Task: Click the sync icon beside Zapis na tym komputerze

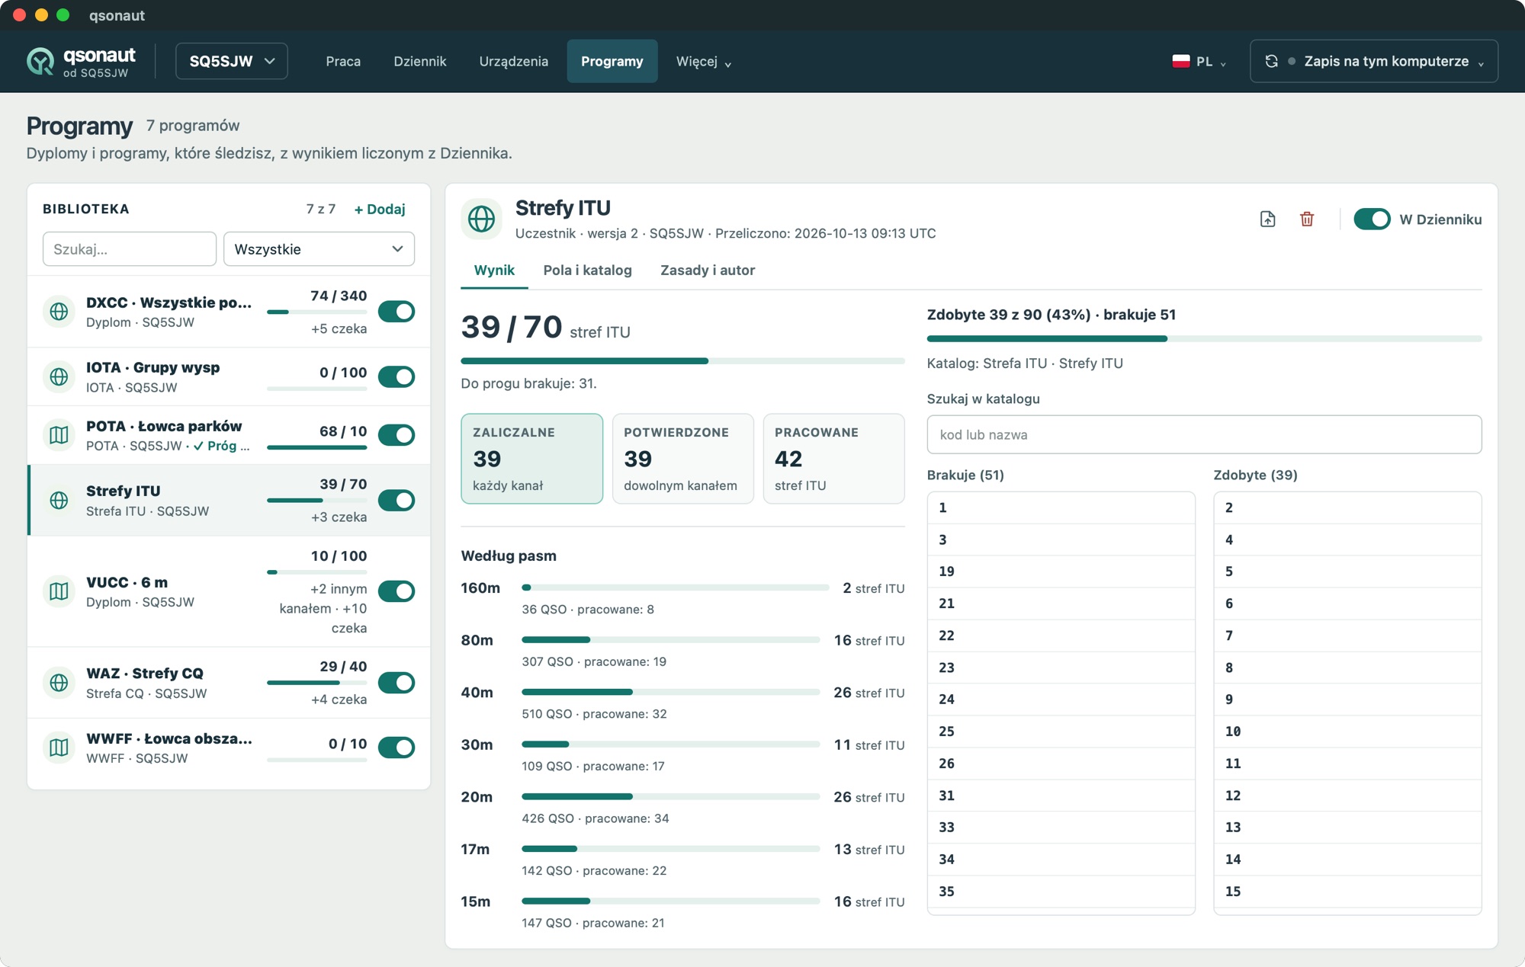Action: tap(1271, 61)
